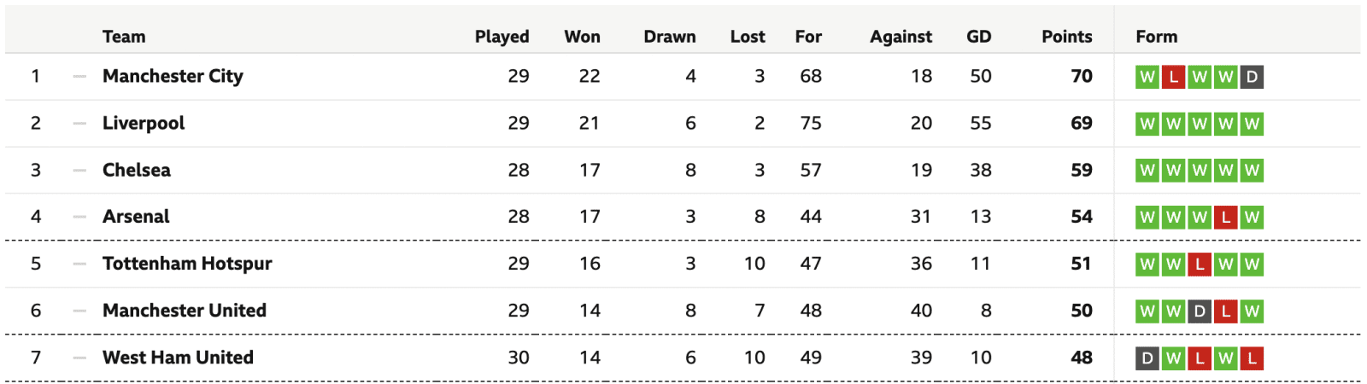Open the Liverpool team link

[x=144, y=123]
